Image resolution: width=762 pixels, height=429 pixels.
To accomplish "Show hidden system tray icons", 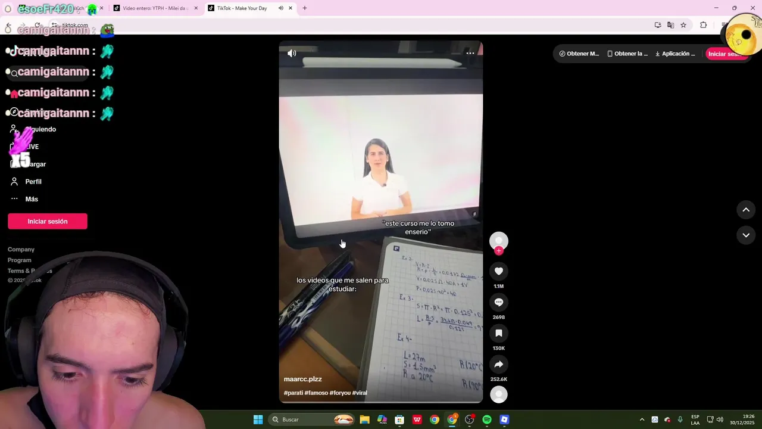I will tap(642, 419).
